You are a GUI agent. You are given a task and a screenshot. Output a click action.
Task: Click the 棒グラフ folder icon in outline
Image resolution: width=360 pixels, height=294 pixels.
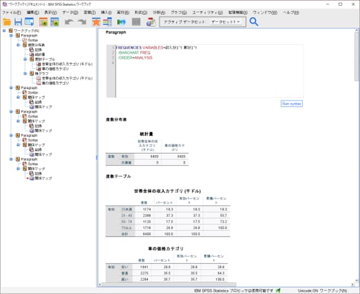(x=32, y=73)
